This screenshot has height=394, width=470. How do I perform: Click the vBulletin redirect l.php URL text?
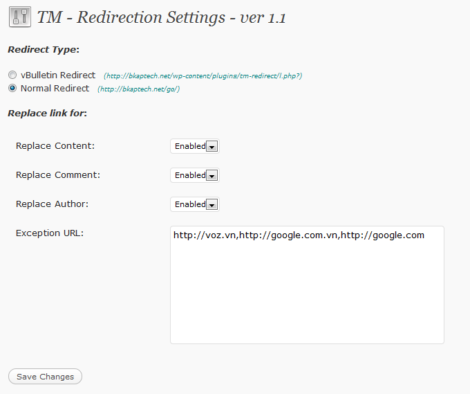pyautogui.click(x=203, y=76)
